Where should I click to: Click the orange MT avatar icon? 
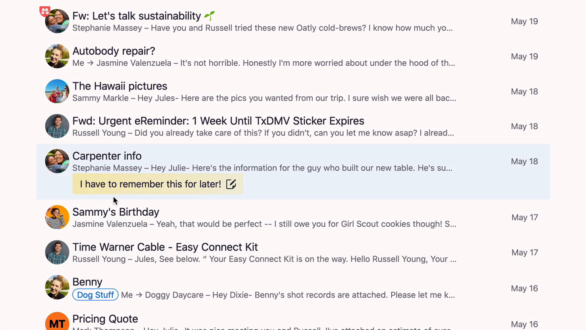[57, 321]
